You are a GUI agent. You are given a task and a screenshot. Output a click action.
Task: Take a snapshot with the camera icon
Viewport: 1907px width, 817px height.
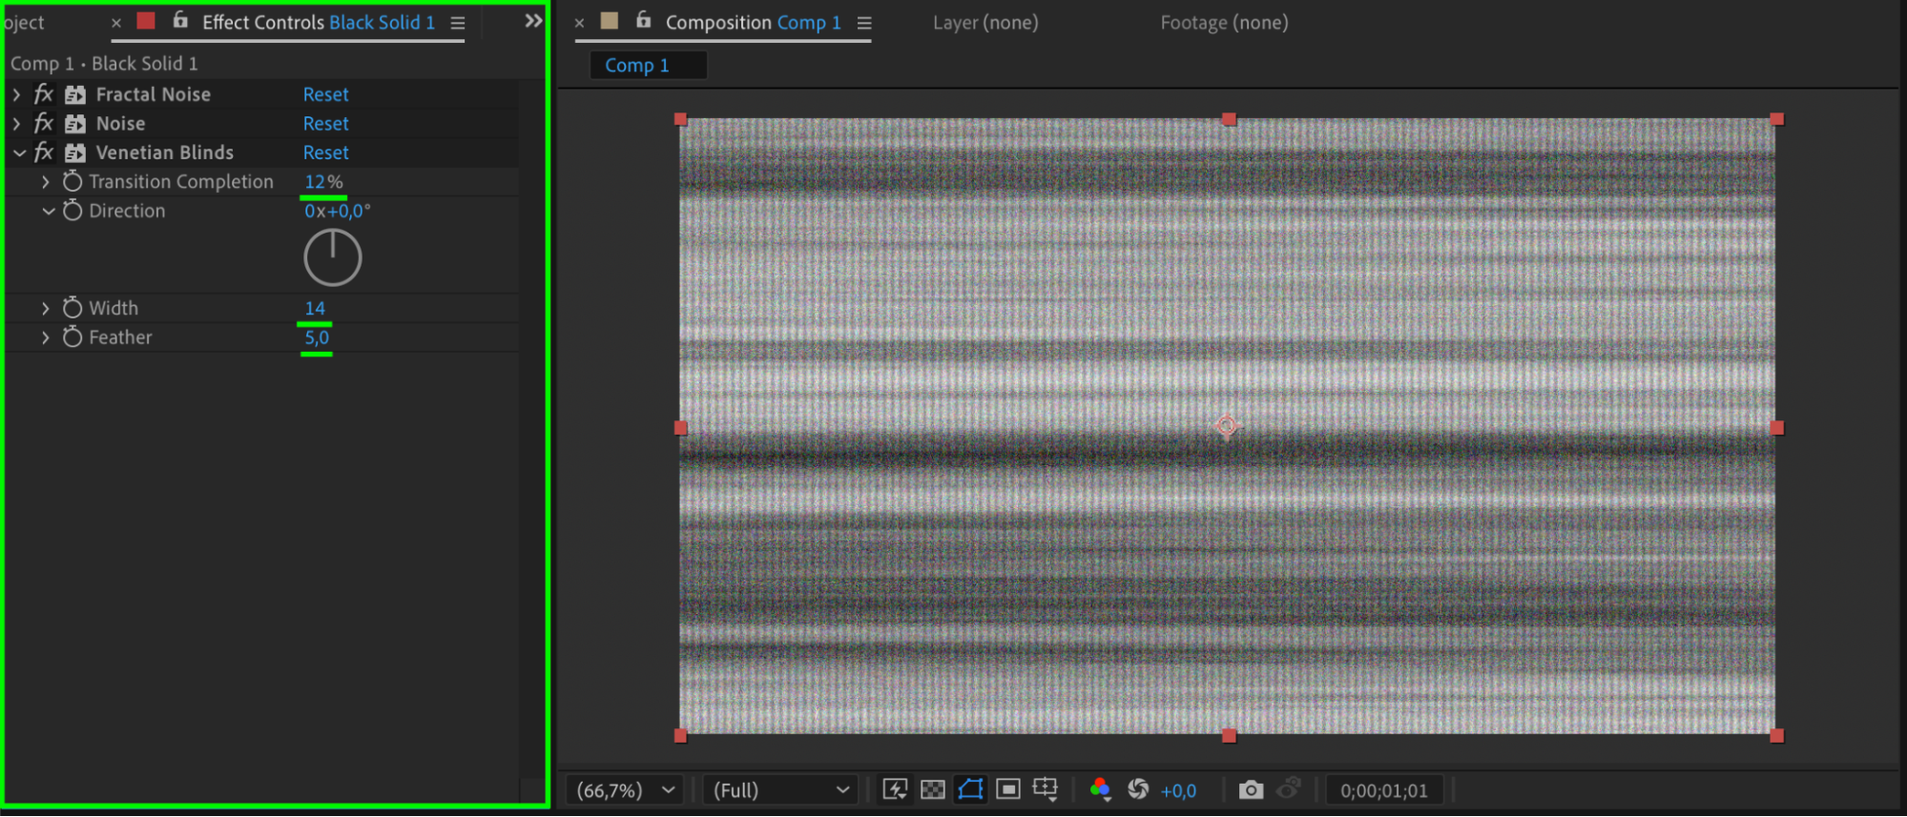tap(1251, 789)
